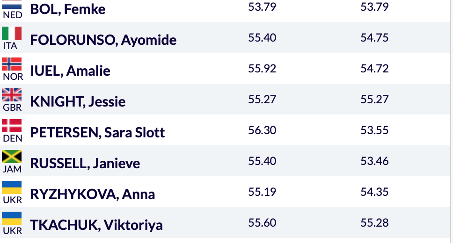Select PETERSEN, Sara Slott name
This screenshot has height=243, width=453.
pyautogui.click(x=97, y=132)
